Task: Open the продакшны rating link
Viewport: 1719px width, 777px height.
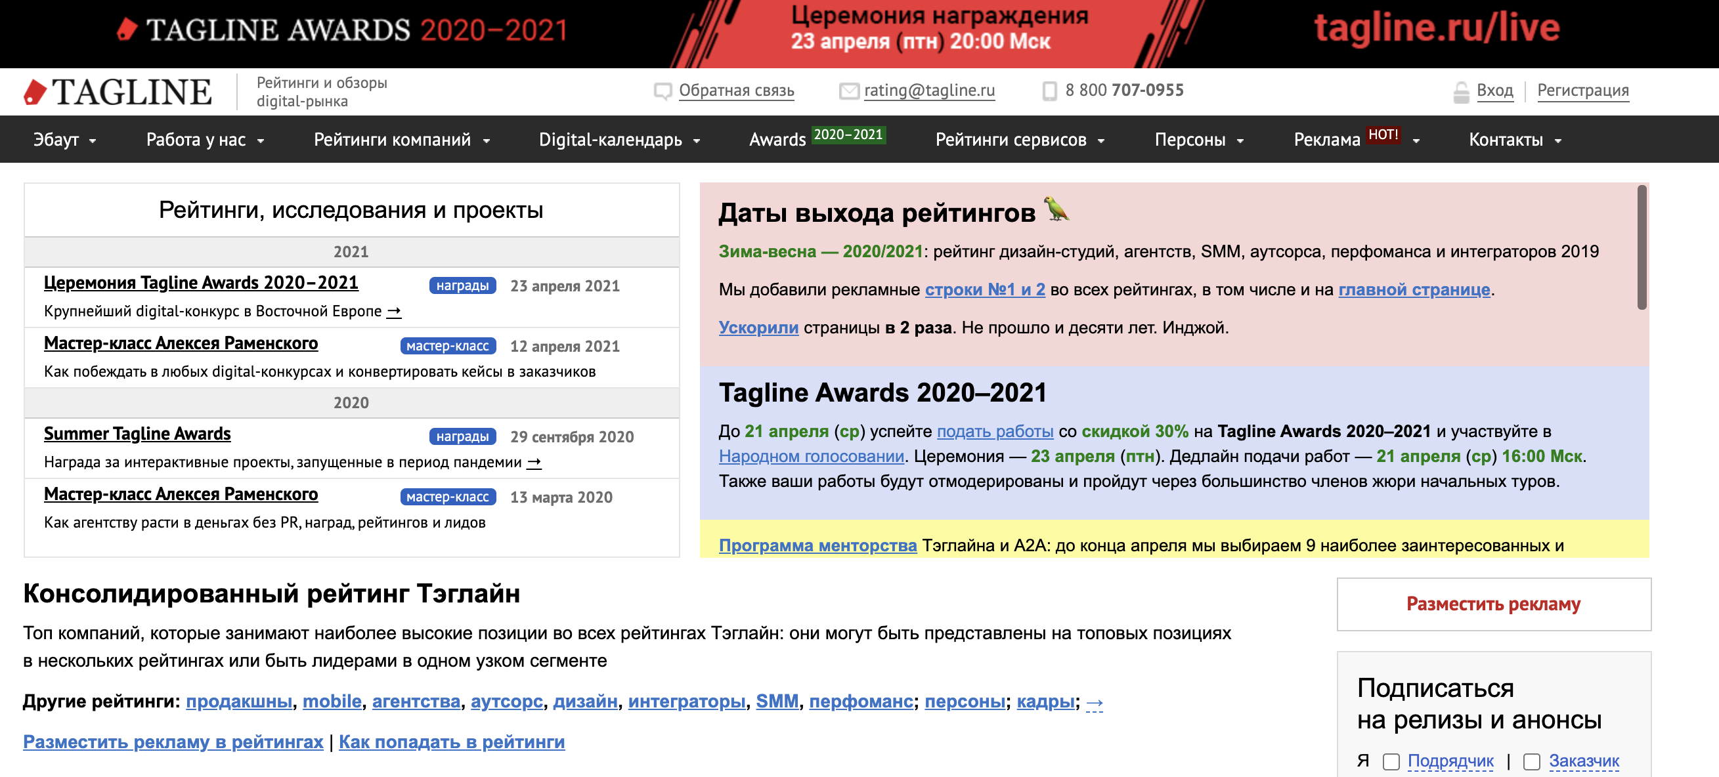Action: click(x=239, y=702)
